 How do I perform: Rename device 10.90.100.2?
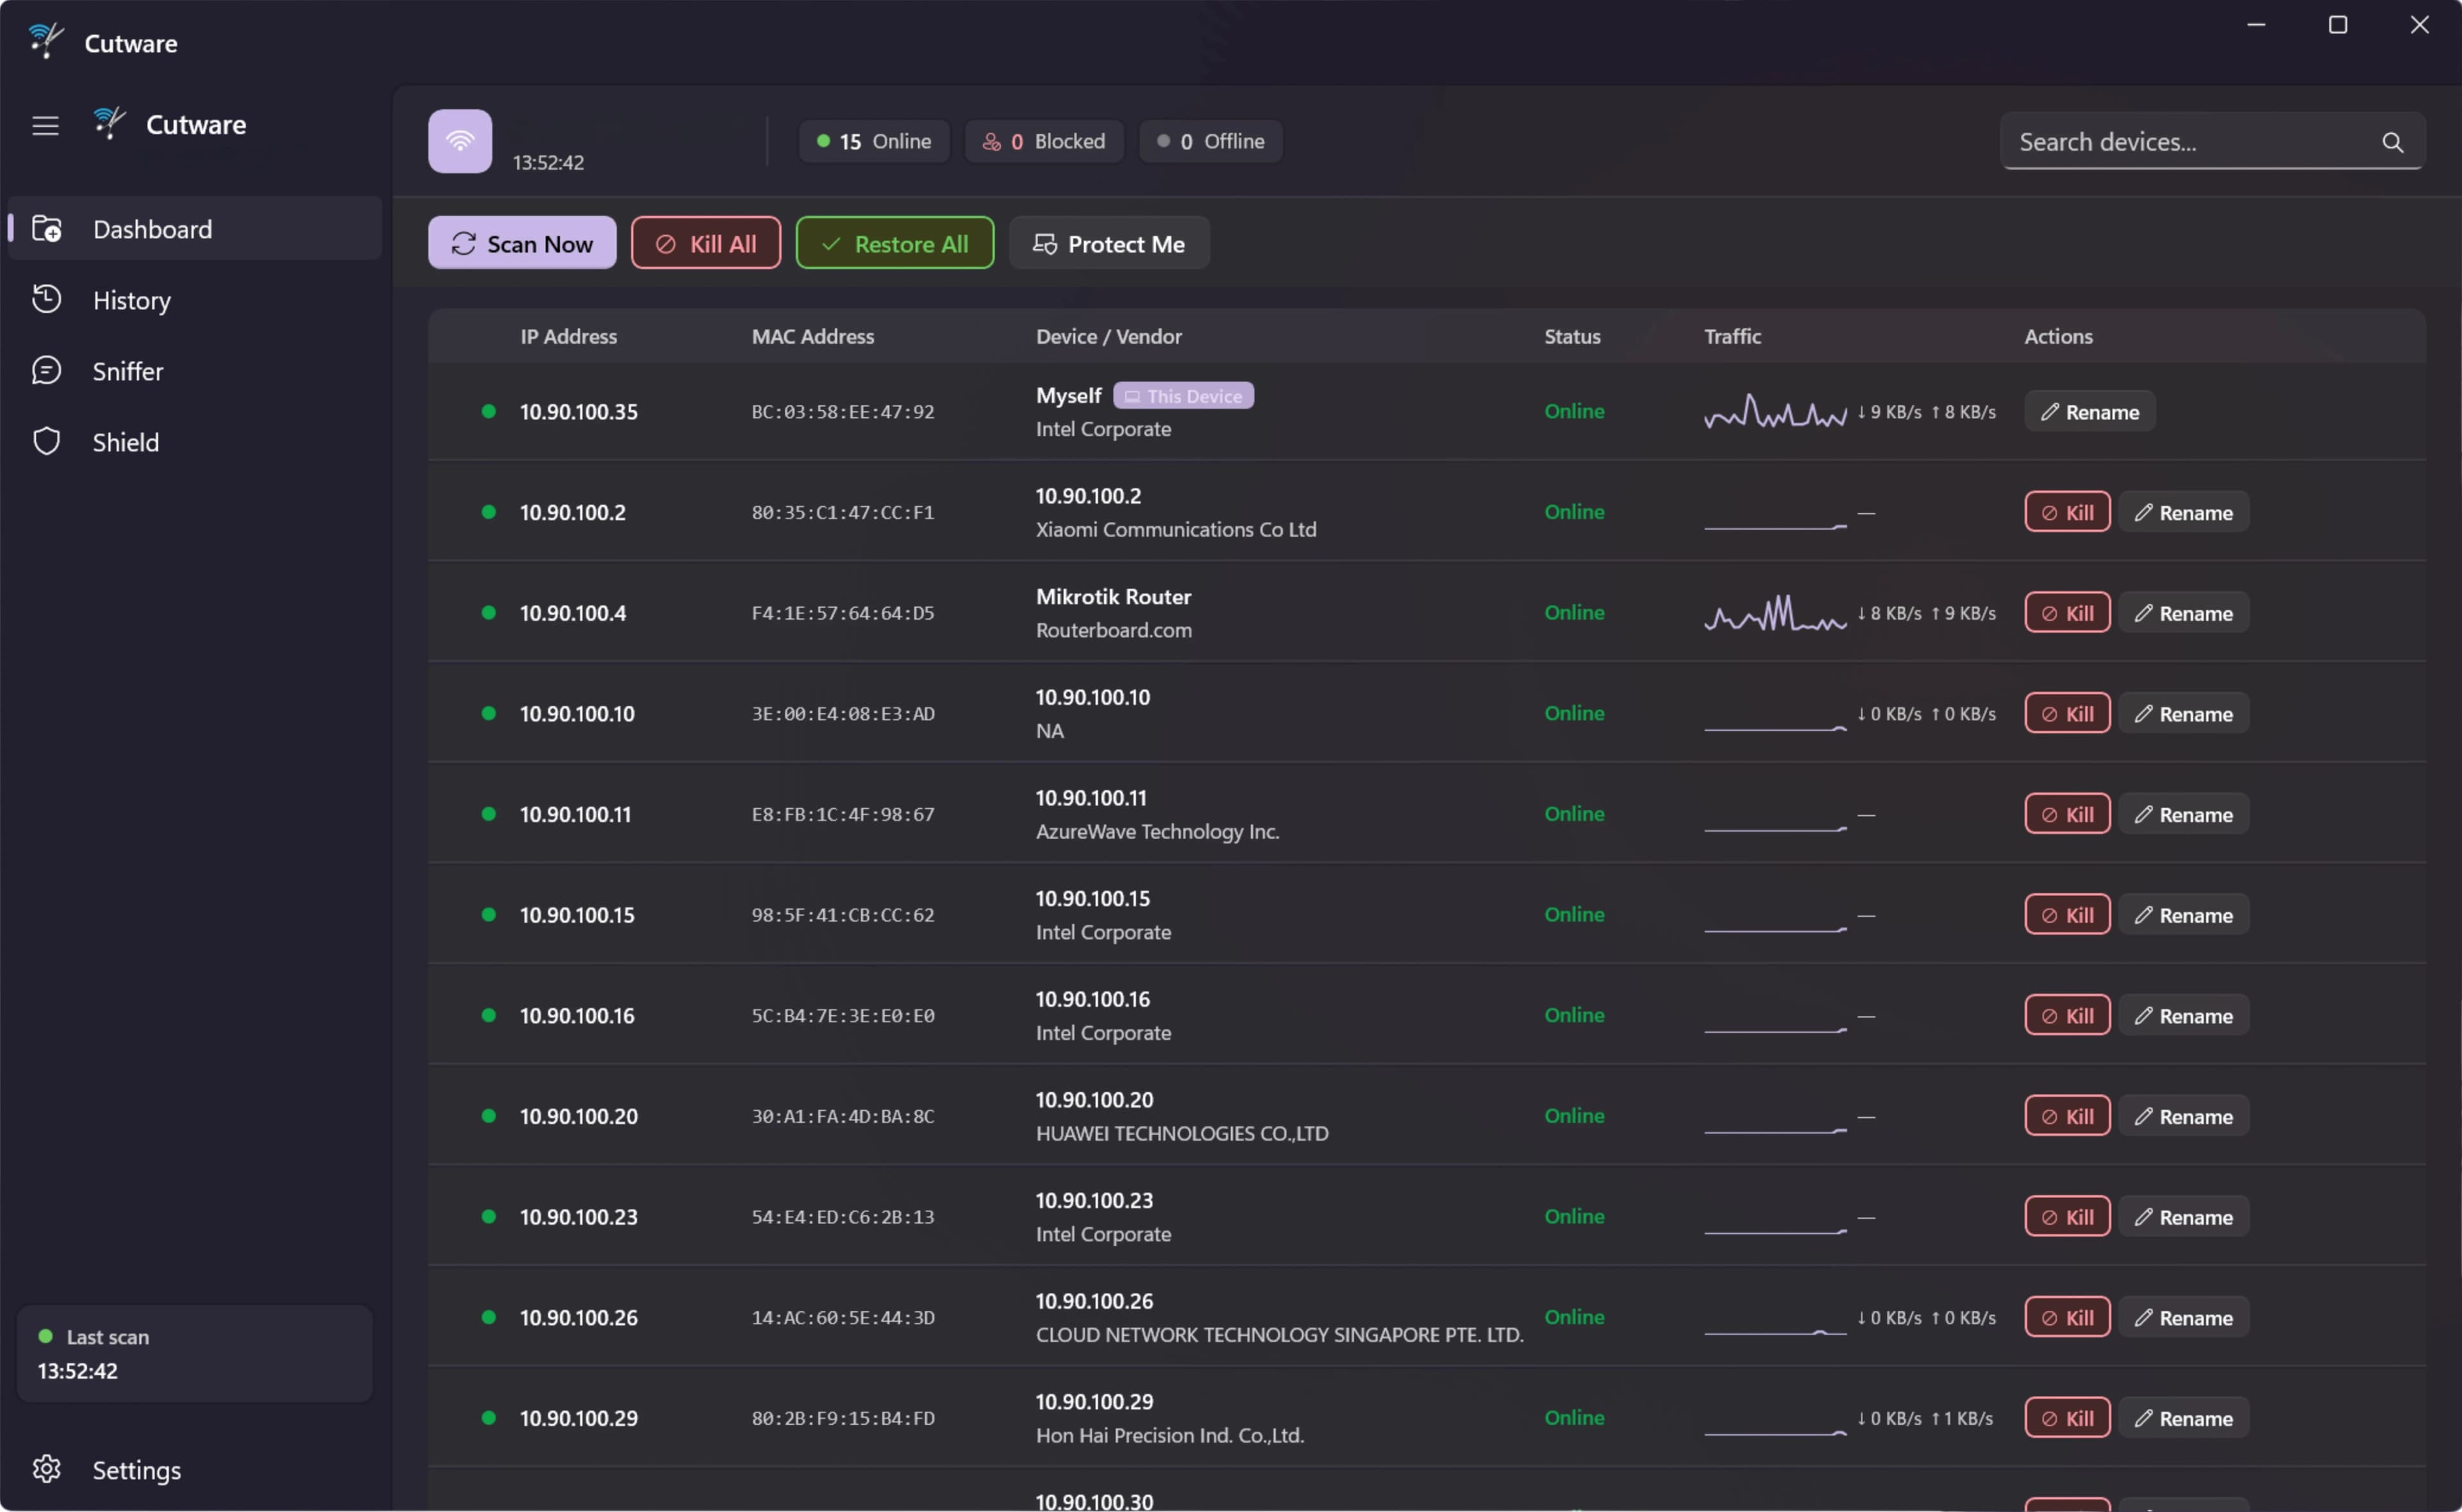pos(2184,512)
